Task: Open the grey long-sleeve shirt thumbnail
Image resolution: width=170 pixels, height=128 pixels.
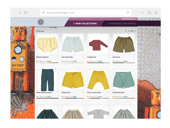Action: tap(98, 111)
